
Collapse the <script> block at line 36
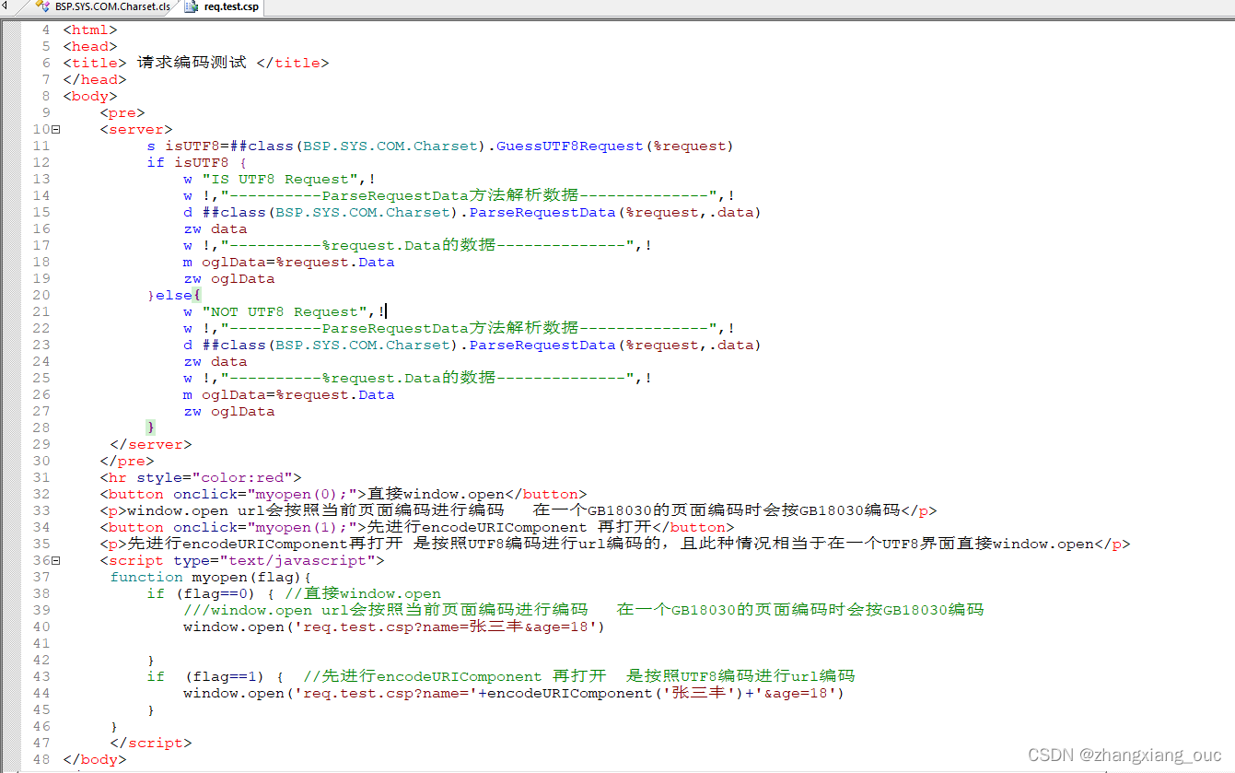(x=55, y=561)
